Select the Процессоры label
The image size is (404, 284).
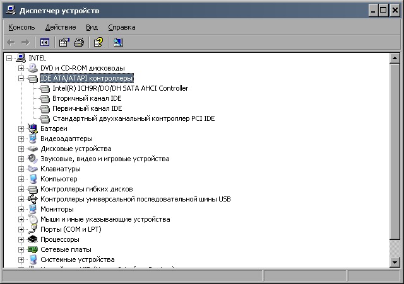[60, 239]
